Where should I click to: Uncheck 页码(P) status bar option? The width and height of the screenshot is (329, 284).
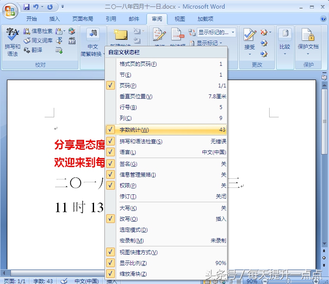pos(111,85)
